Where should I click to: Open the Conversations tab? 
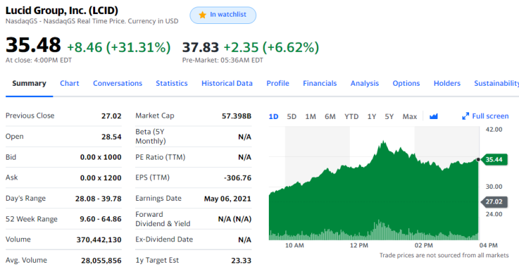pyautogui.click(x=118, y=83)
